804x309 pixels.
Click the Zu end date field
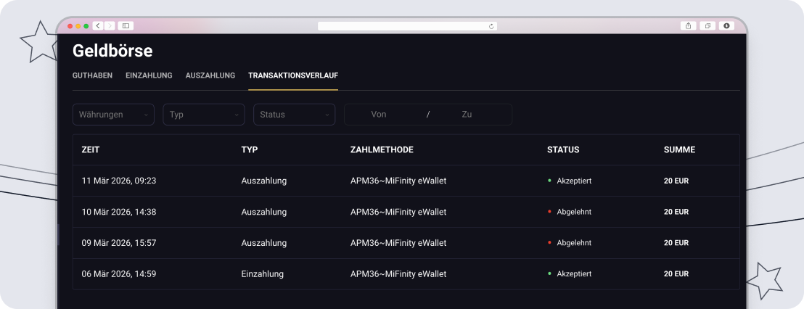[467, 115]
